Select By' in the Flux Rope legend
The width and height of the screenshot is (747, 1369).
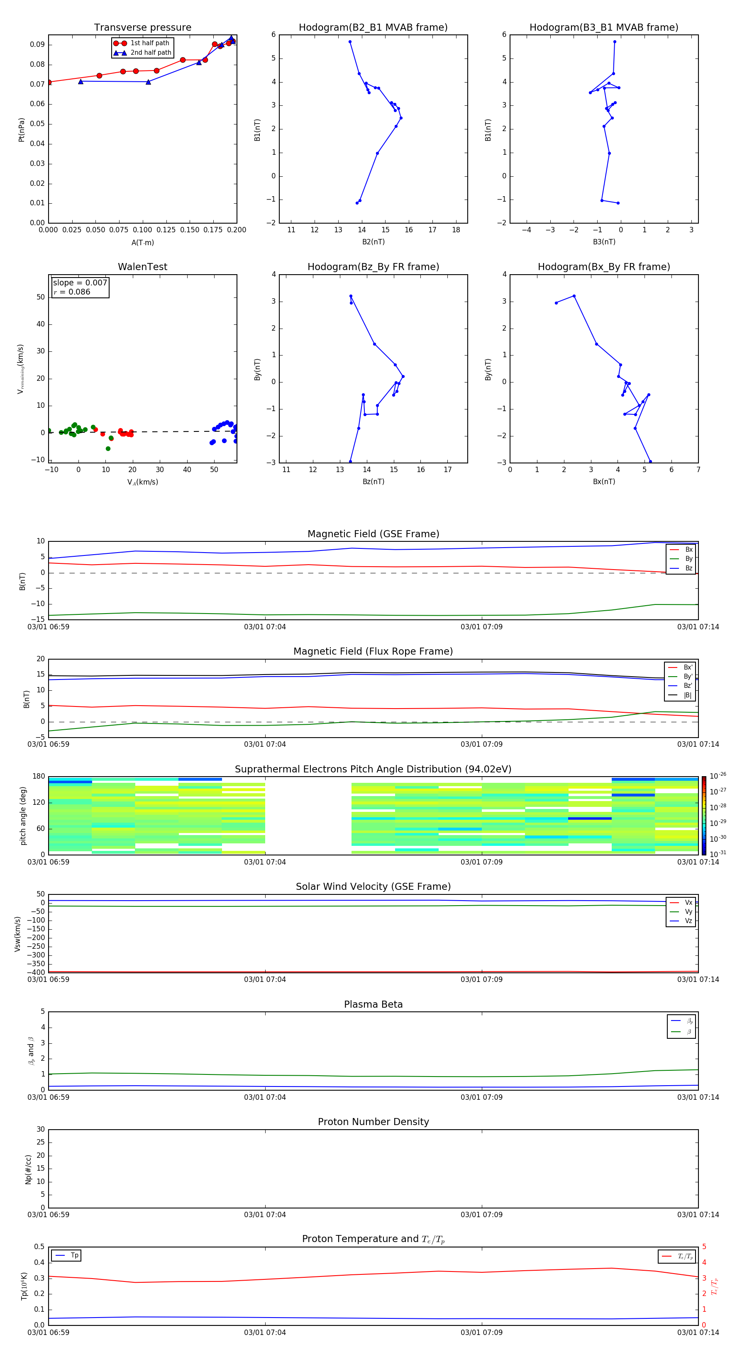point(680,677)
